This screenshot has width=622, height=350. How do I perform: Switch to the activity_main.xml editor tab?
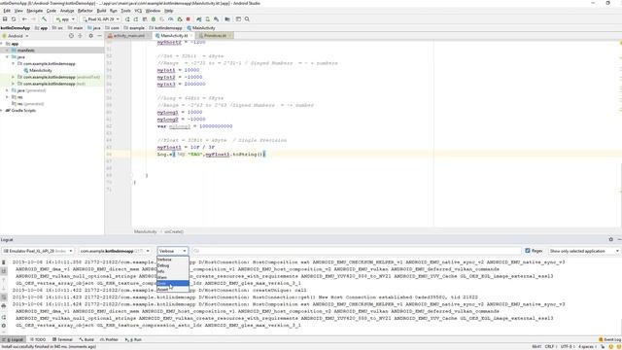pos(128,36)
